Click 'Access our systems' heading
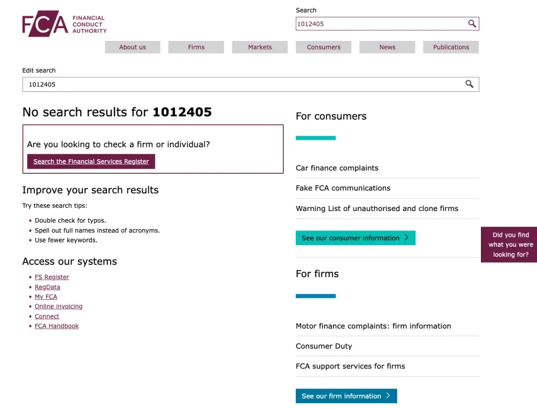 coord(70,261)
